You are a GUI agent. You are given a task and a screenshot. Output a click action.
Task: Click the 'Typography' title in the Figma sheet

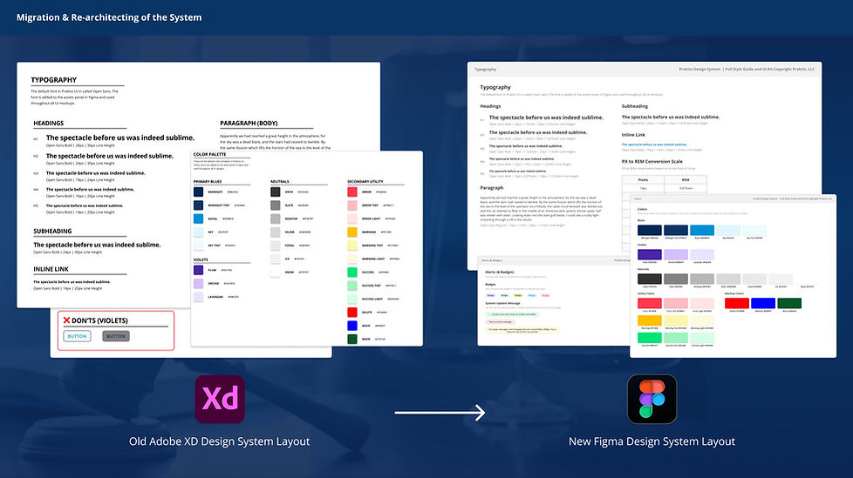coord(495,87)
